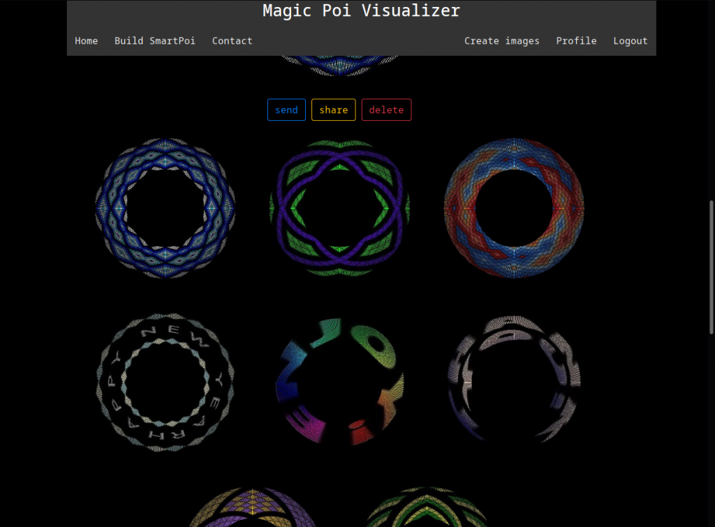Click Logout in the navigation bar

pos(631,41)
